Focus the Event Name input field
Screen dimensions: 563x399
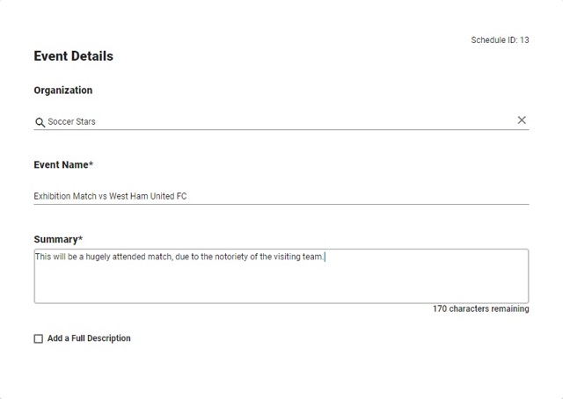(x=281, y=196)
